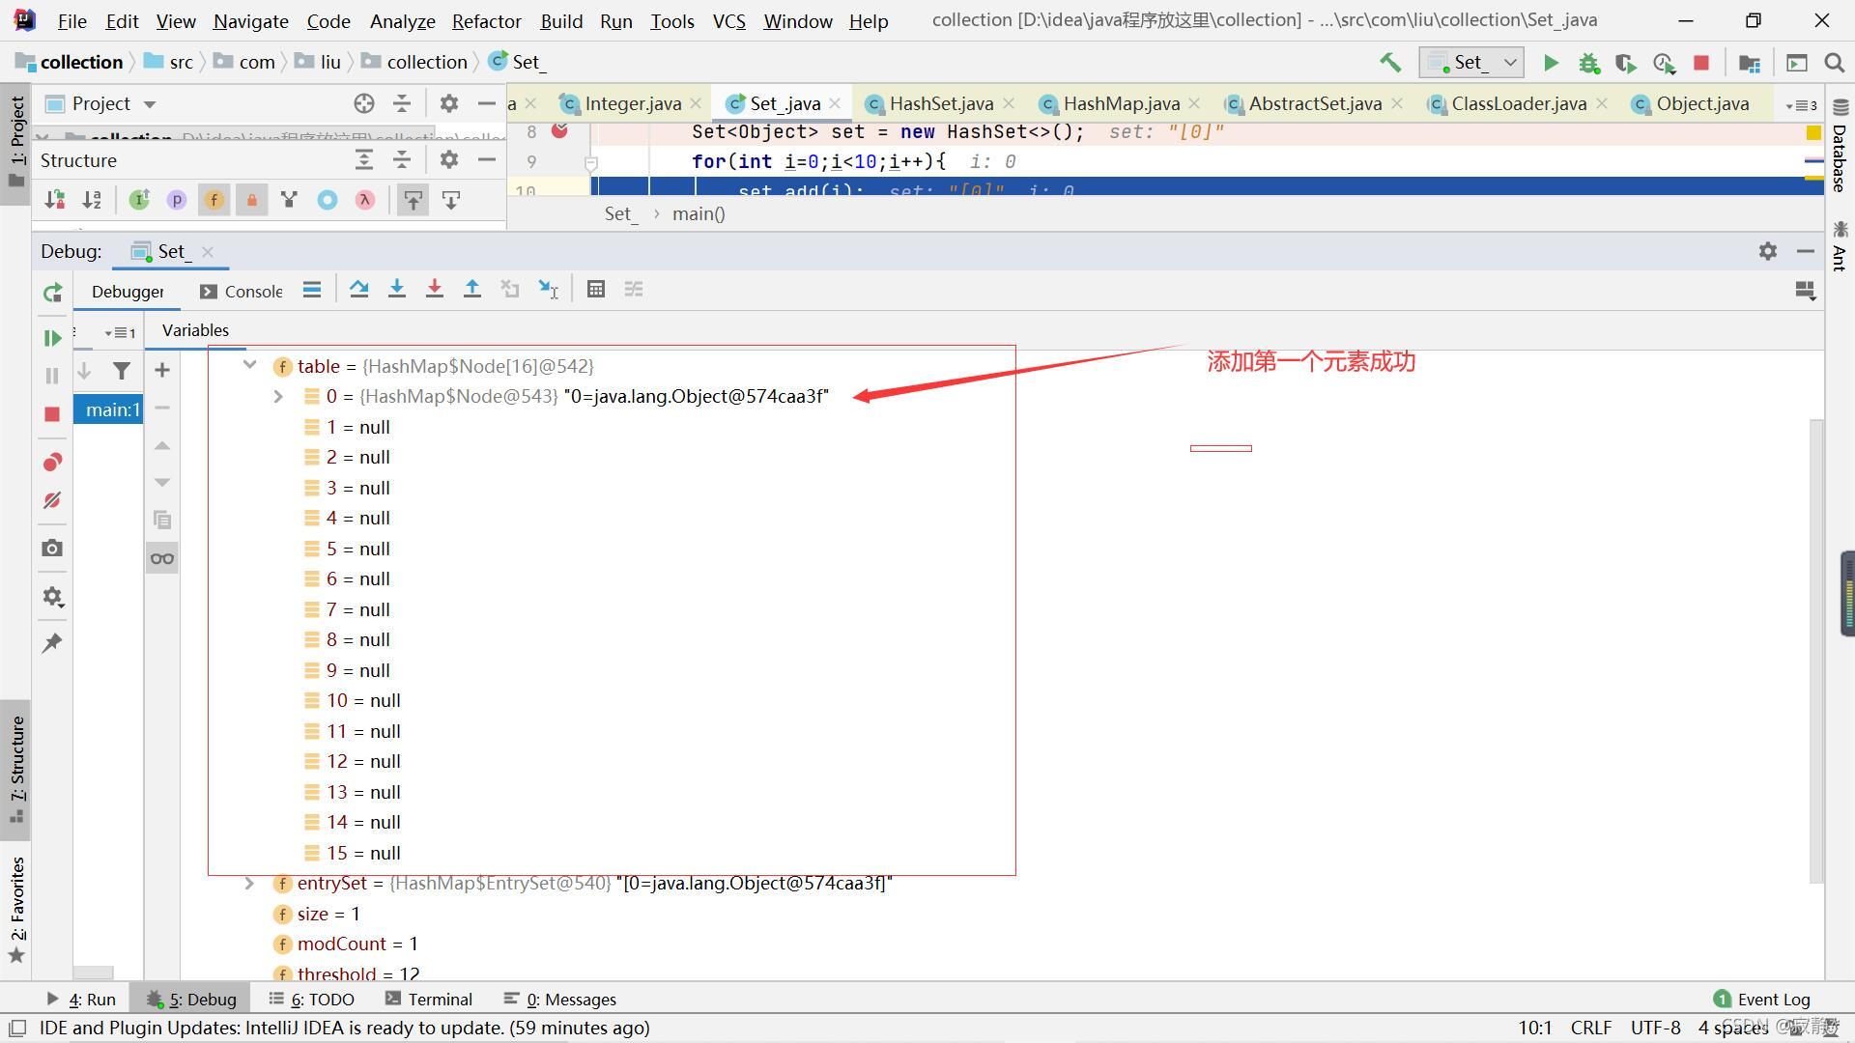The height and width of the screenshot is (1043, 1855).
Task: Sort structure alphabetically
Action: (92, 200)
